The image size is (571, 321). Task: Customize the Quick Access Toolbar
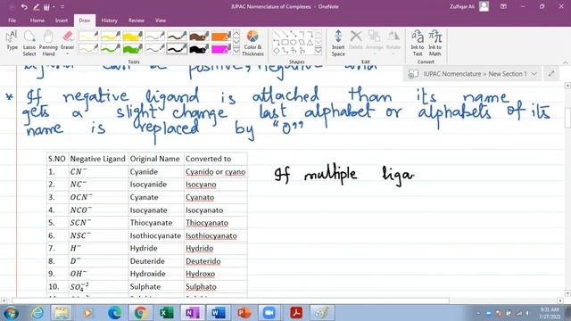[x=62, y=6]
